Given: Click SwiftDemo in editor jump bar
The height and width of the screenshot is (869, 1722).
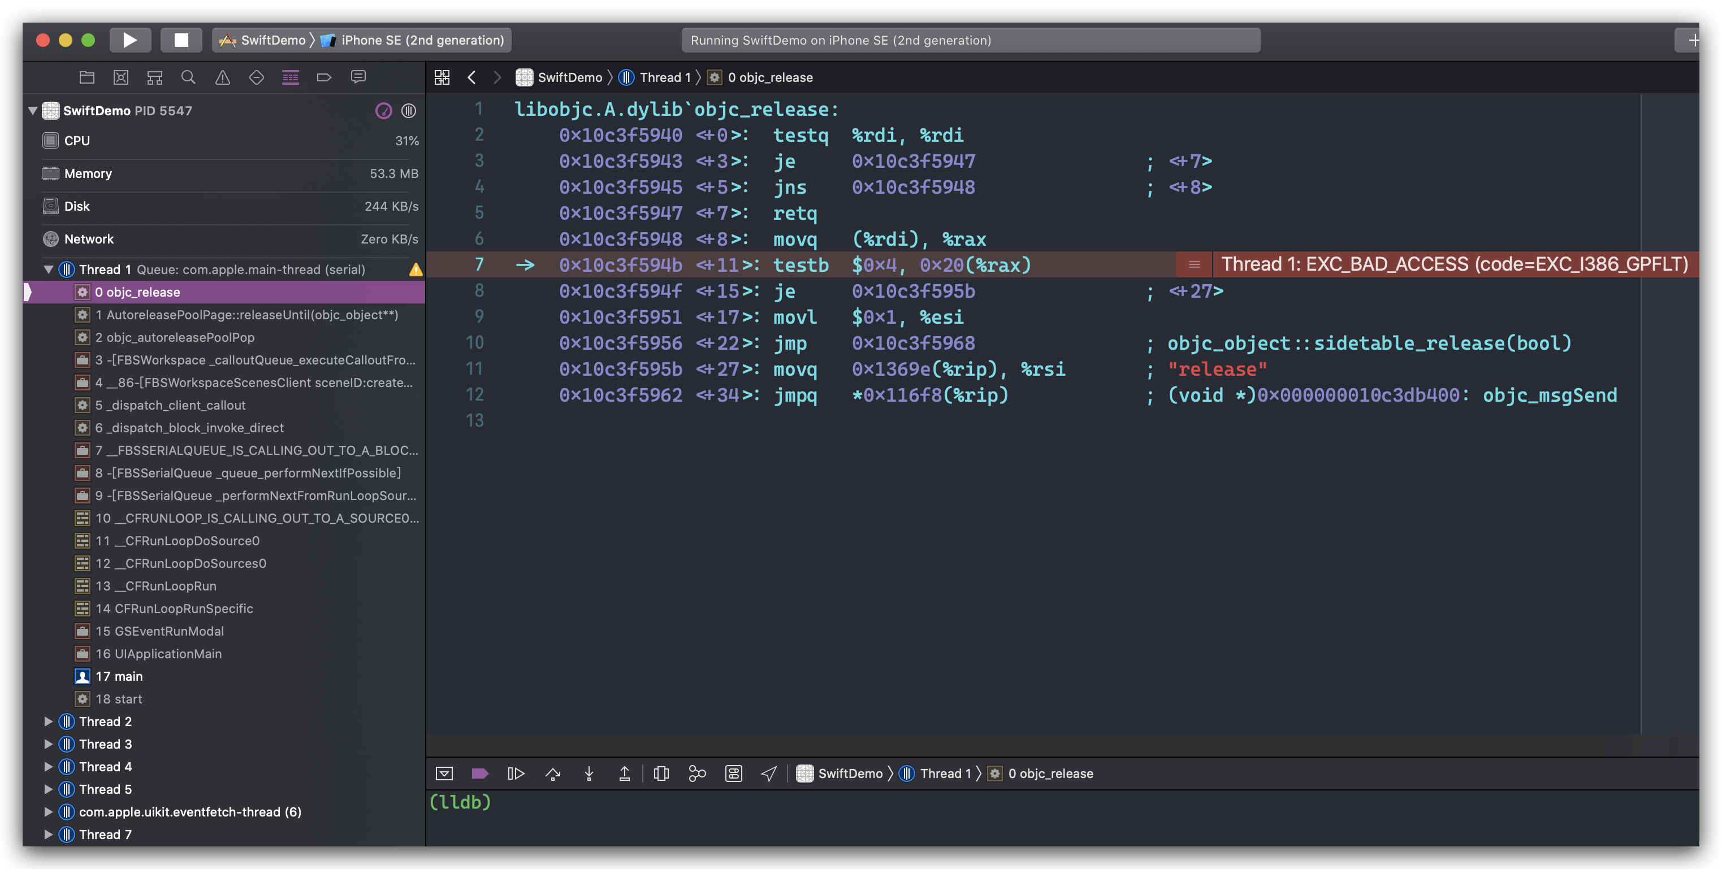Looking at the screenshot, I should point(559,77).
